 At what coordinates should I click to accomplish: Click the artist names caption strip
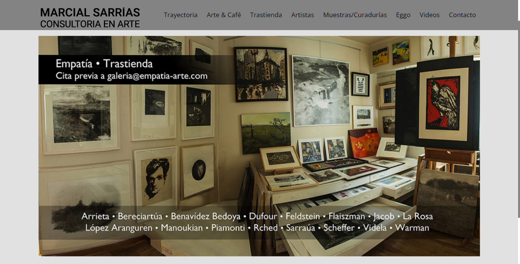[257, 222]
